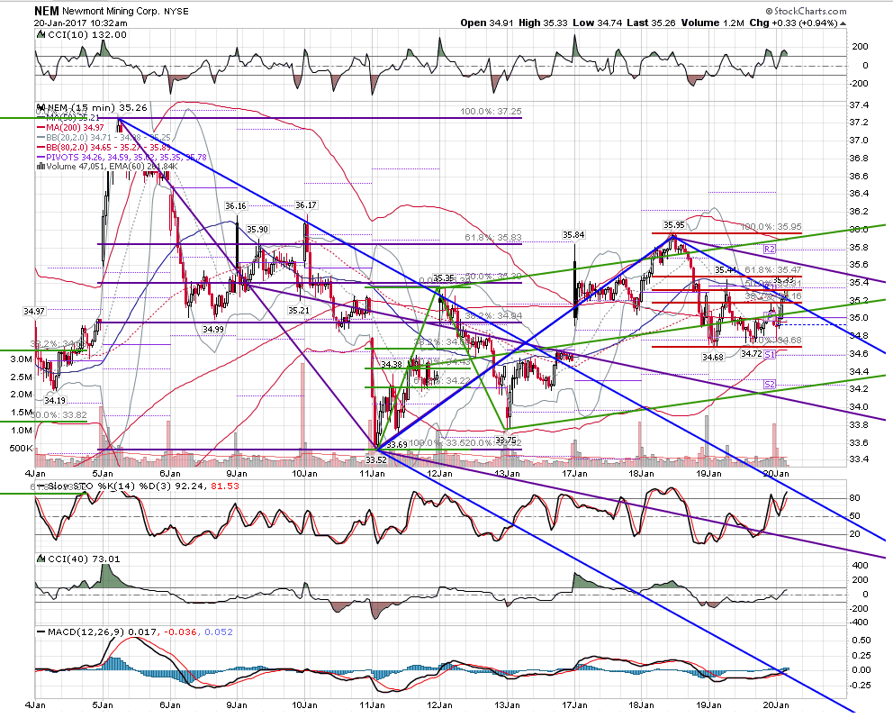Click the 36.16 price high annotation

(236, 205)
